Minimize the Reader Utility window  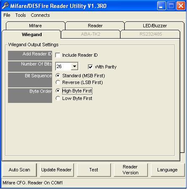tap(161, 6)
